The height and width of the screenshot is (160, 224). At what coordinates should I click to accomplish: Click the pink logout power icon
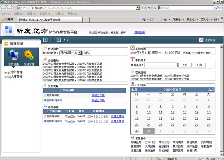pyautogui.click(x=201, y=40)
